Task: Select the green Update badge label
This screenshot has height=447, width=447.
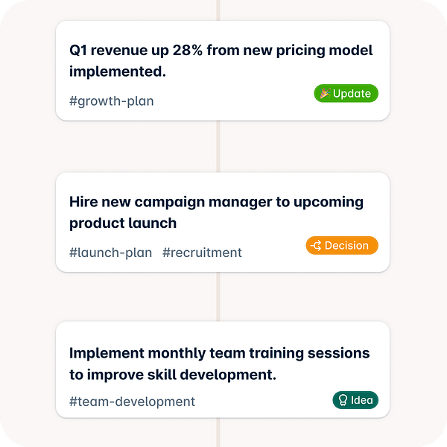Action: click(352, 93)
